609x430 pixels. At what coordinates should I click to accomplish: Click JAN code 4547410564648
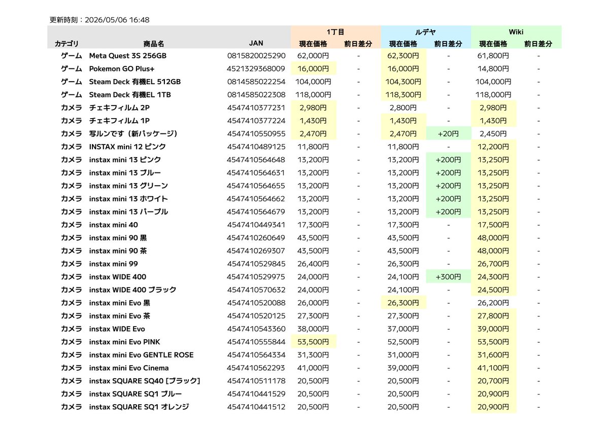coord(256,160)
